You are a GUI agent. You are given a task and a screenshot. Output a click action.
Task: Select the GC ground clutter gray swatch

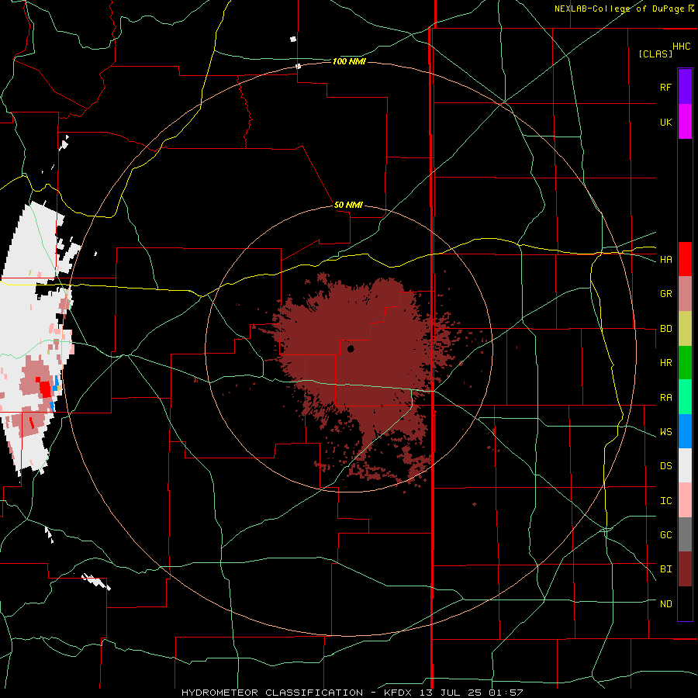click(685, 534)
